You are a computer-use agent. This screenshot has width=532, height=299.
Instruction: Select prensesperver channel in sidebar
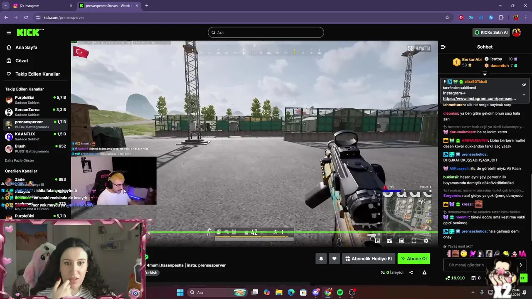point(35,124)
